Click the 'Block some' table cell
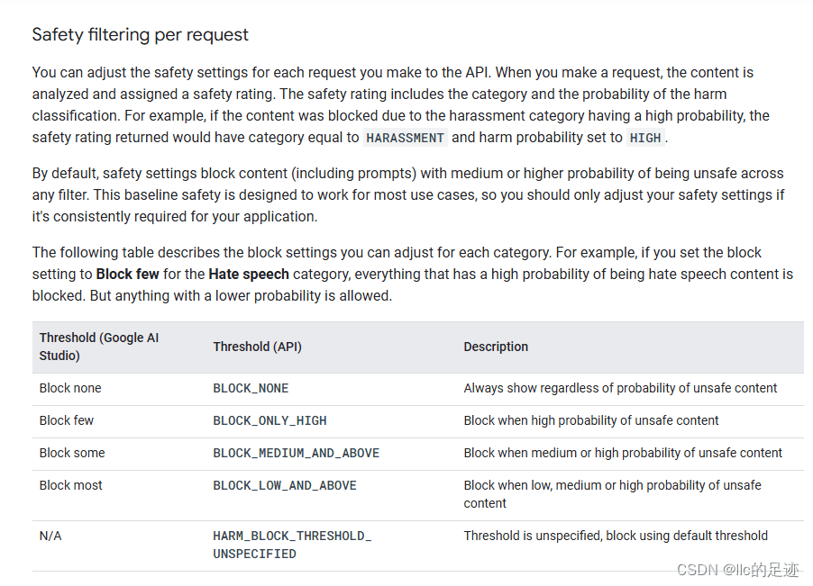813x586 pixels. 72,453
